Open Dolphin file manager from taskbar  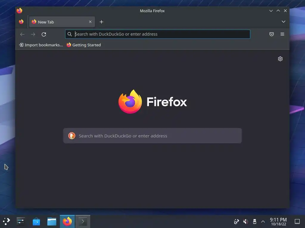52,221
